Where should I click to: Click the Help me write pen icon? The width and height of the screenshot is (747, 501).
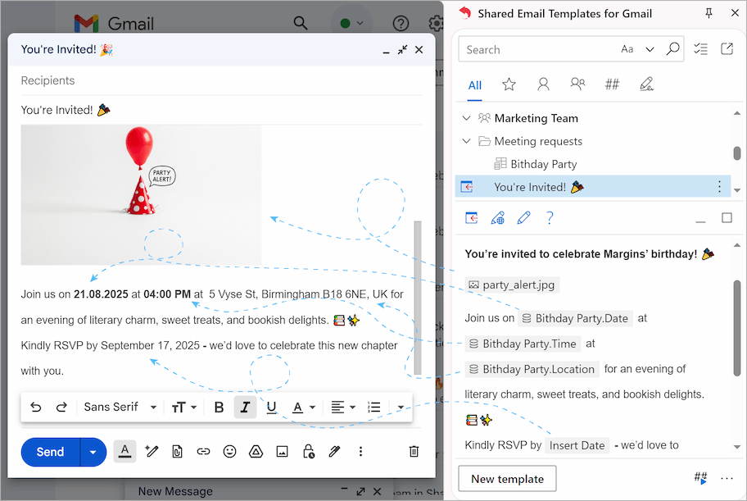pos(152,451)
